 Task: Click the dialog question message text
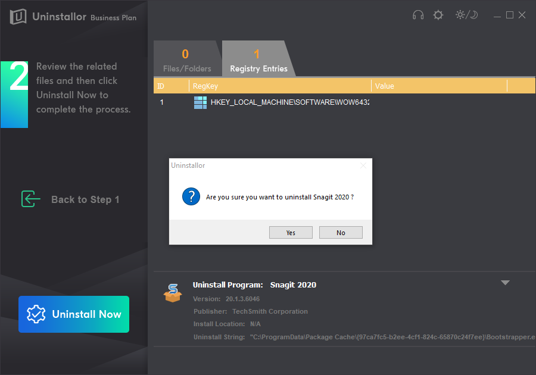(280, 197)
